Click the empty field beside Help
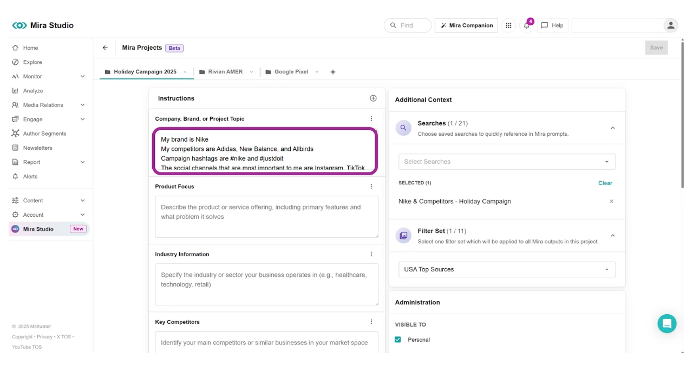Viewport: 693px width, 373px height. pos(617,25)
